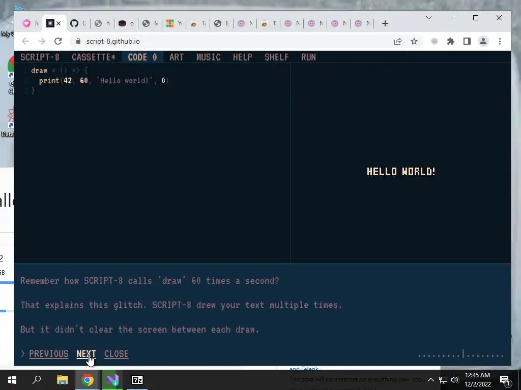Image resolution: width=521 pixels, height=390 pixels.
Task: Open File Explorer from the taskbar
Action: [62, 380]
